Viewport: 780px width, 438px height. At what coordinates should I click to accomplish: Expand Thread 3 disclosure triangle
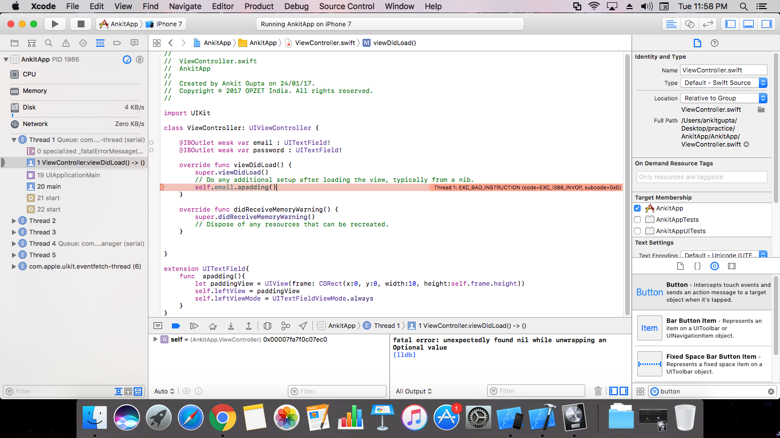pos(14,232)
